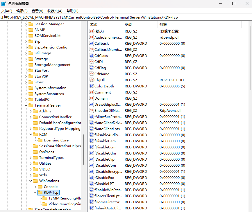Open the 编辑(E) edit menu
Viewport: 252px width, 212px height.
coord(22,11)
